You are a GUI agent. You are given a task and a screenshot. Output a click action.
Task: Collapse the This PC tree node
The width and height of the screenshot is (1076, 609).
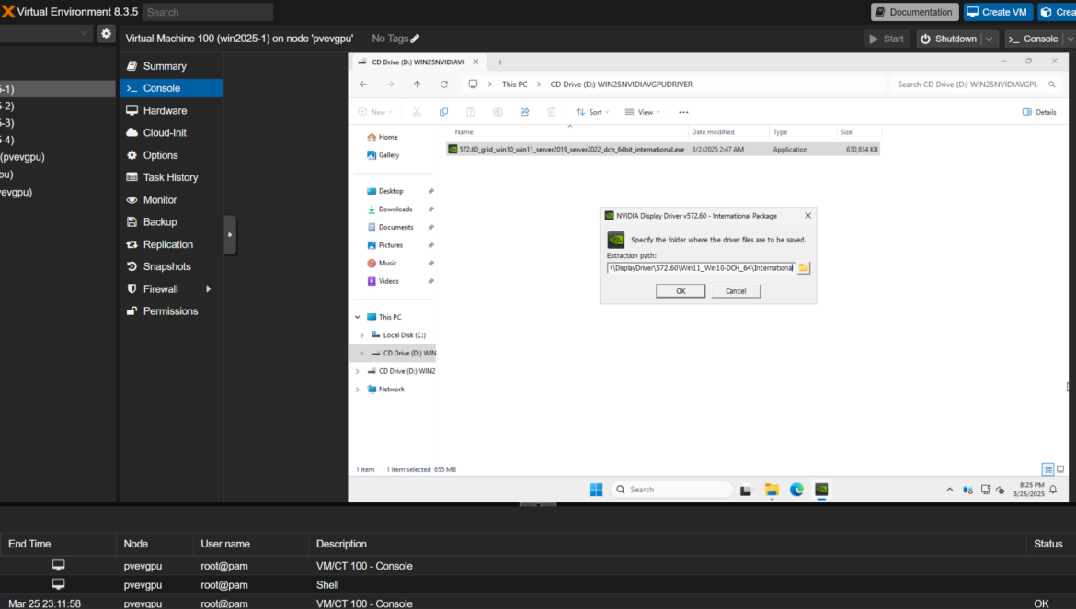click(x=358, y=317)
